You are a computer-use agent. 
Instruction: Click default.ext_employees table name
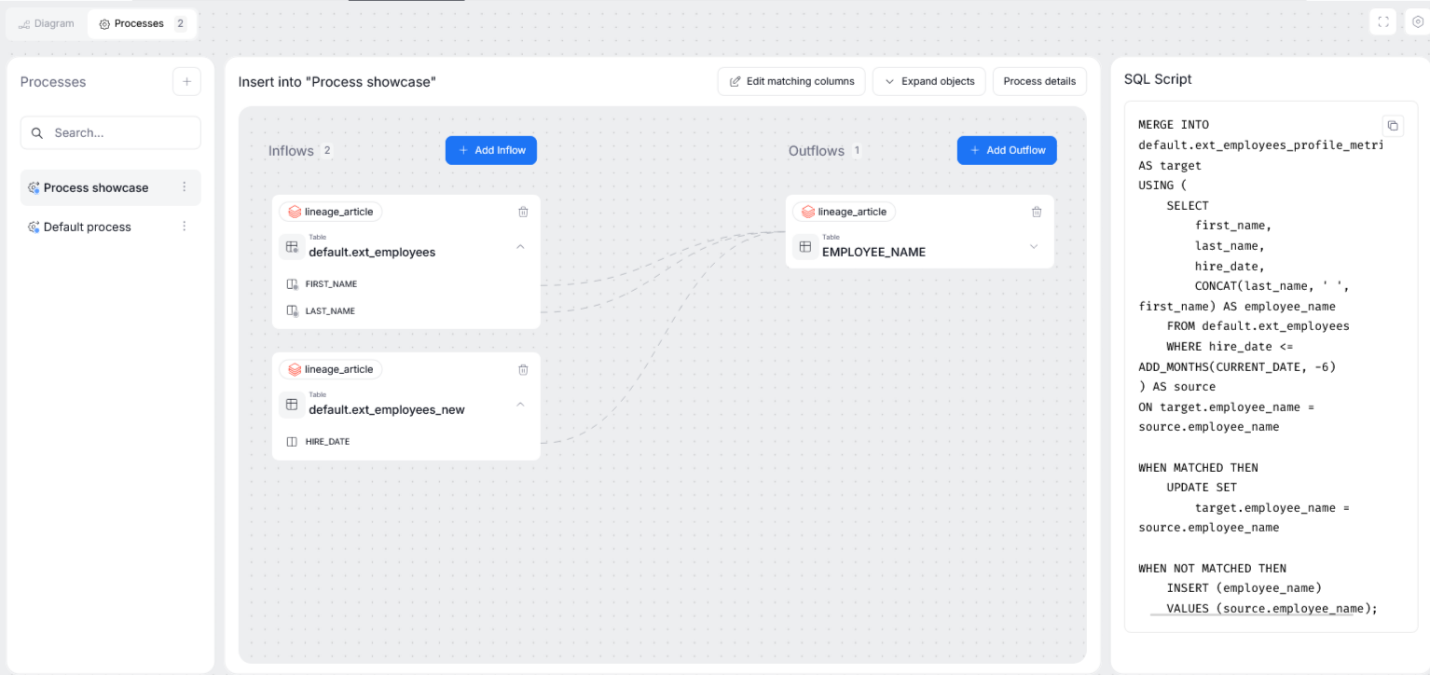[372, 252]
